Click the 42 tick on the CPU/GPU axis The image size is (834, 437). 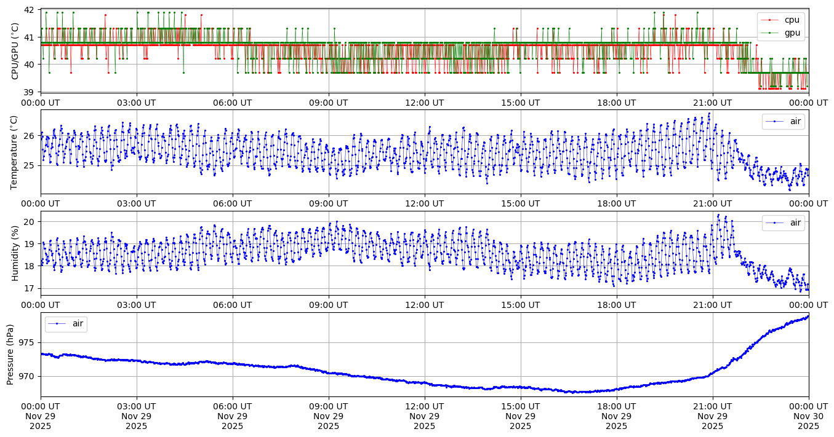(x=30, y=10)
